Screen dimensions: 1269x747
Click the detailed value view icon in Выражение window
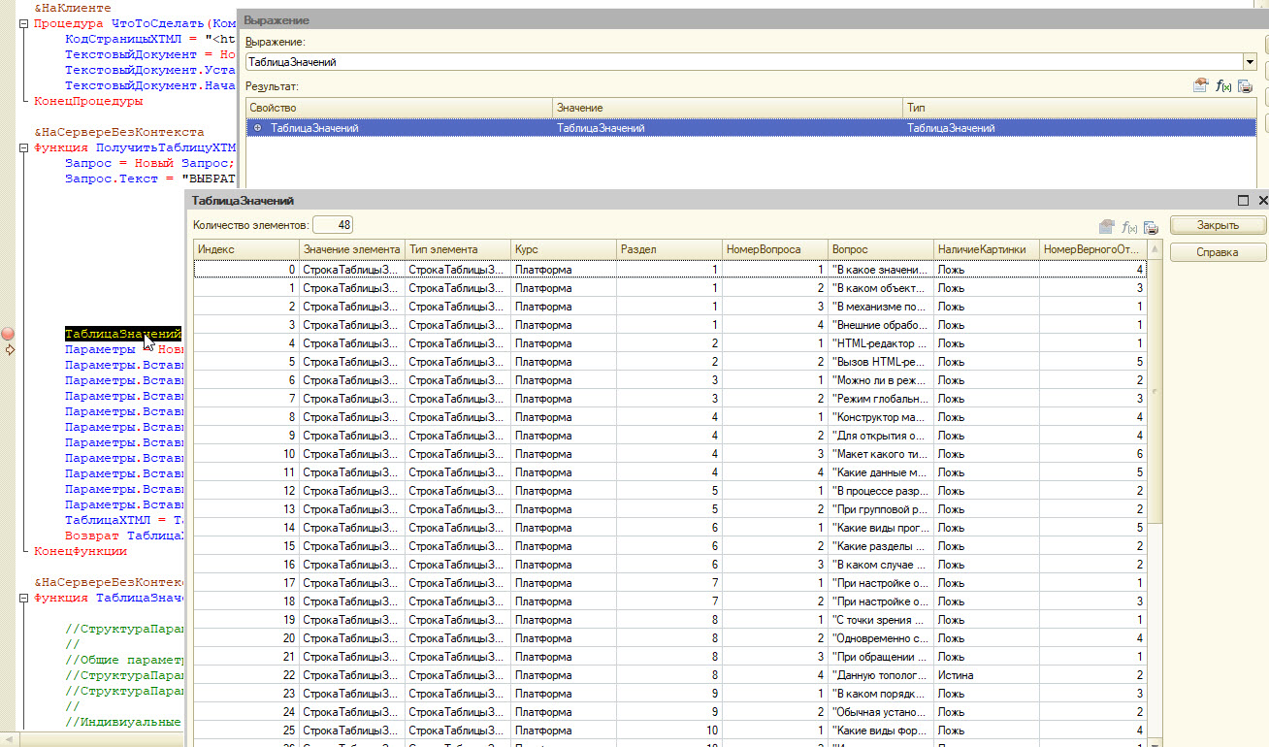1201,85
